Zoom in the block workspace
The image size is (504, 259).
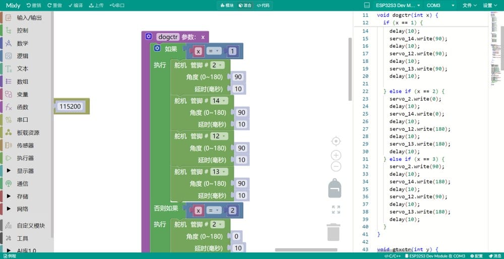(x=336, y=155)
